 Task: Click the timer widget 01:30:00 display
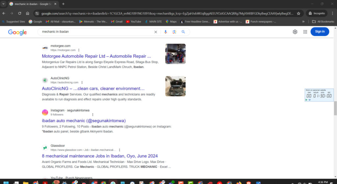(x=319, y=96)
